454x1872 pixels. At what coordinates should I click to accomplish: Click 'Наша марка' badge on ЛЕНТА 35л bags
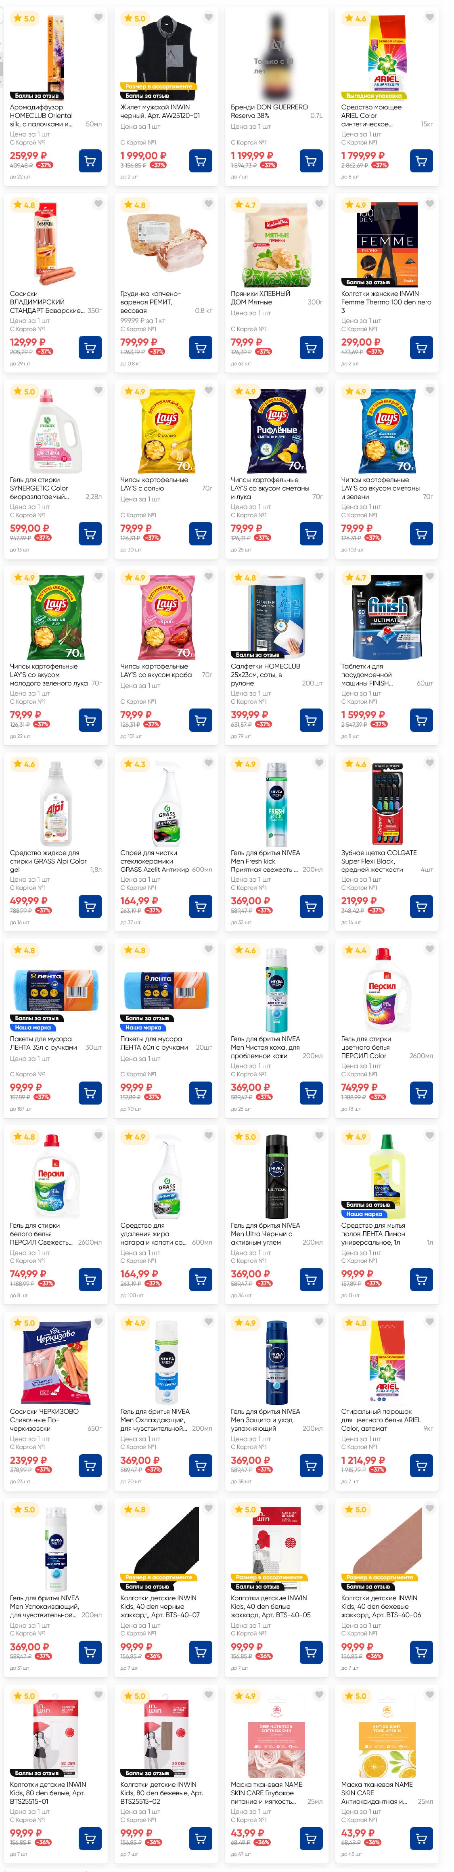pos(33,1027)
